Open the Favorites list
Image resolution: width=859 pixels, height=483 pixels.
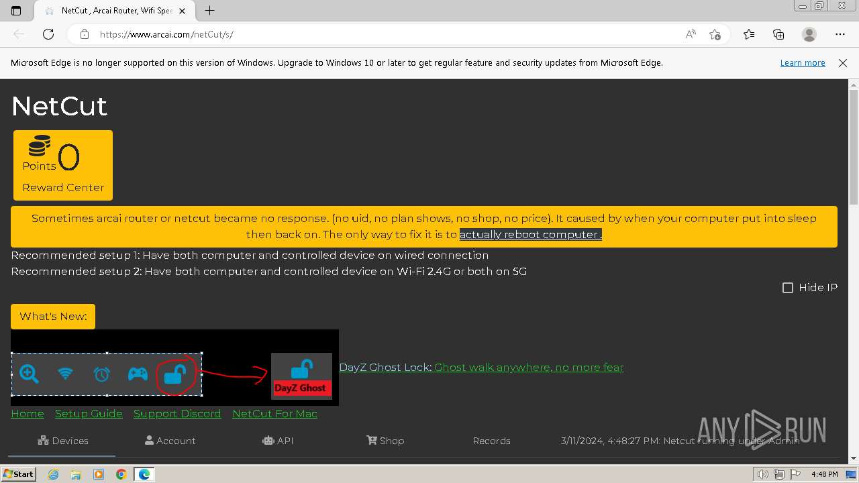point(749,34)
